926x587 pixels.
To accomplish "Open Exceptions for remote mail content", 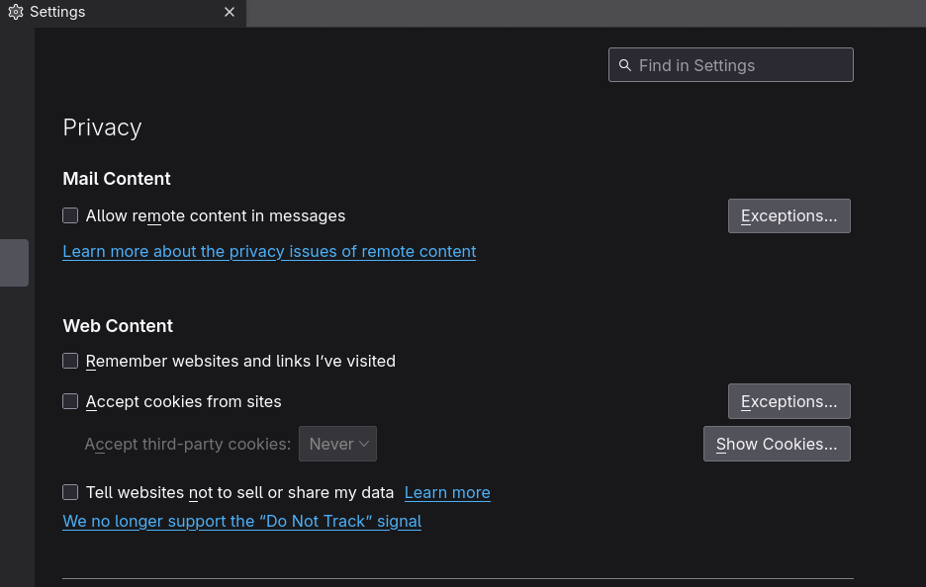I will [789, 215].
